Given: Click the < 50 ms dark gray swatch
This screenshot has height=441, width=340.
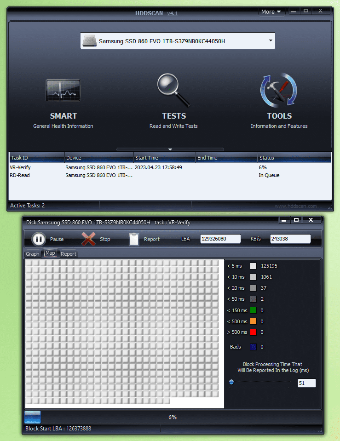Looking at the screenshot, I should click(x=254, y=299).
